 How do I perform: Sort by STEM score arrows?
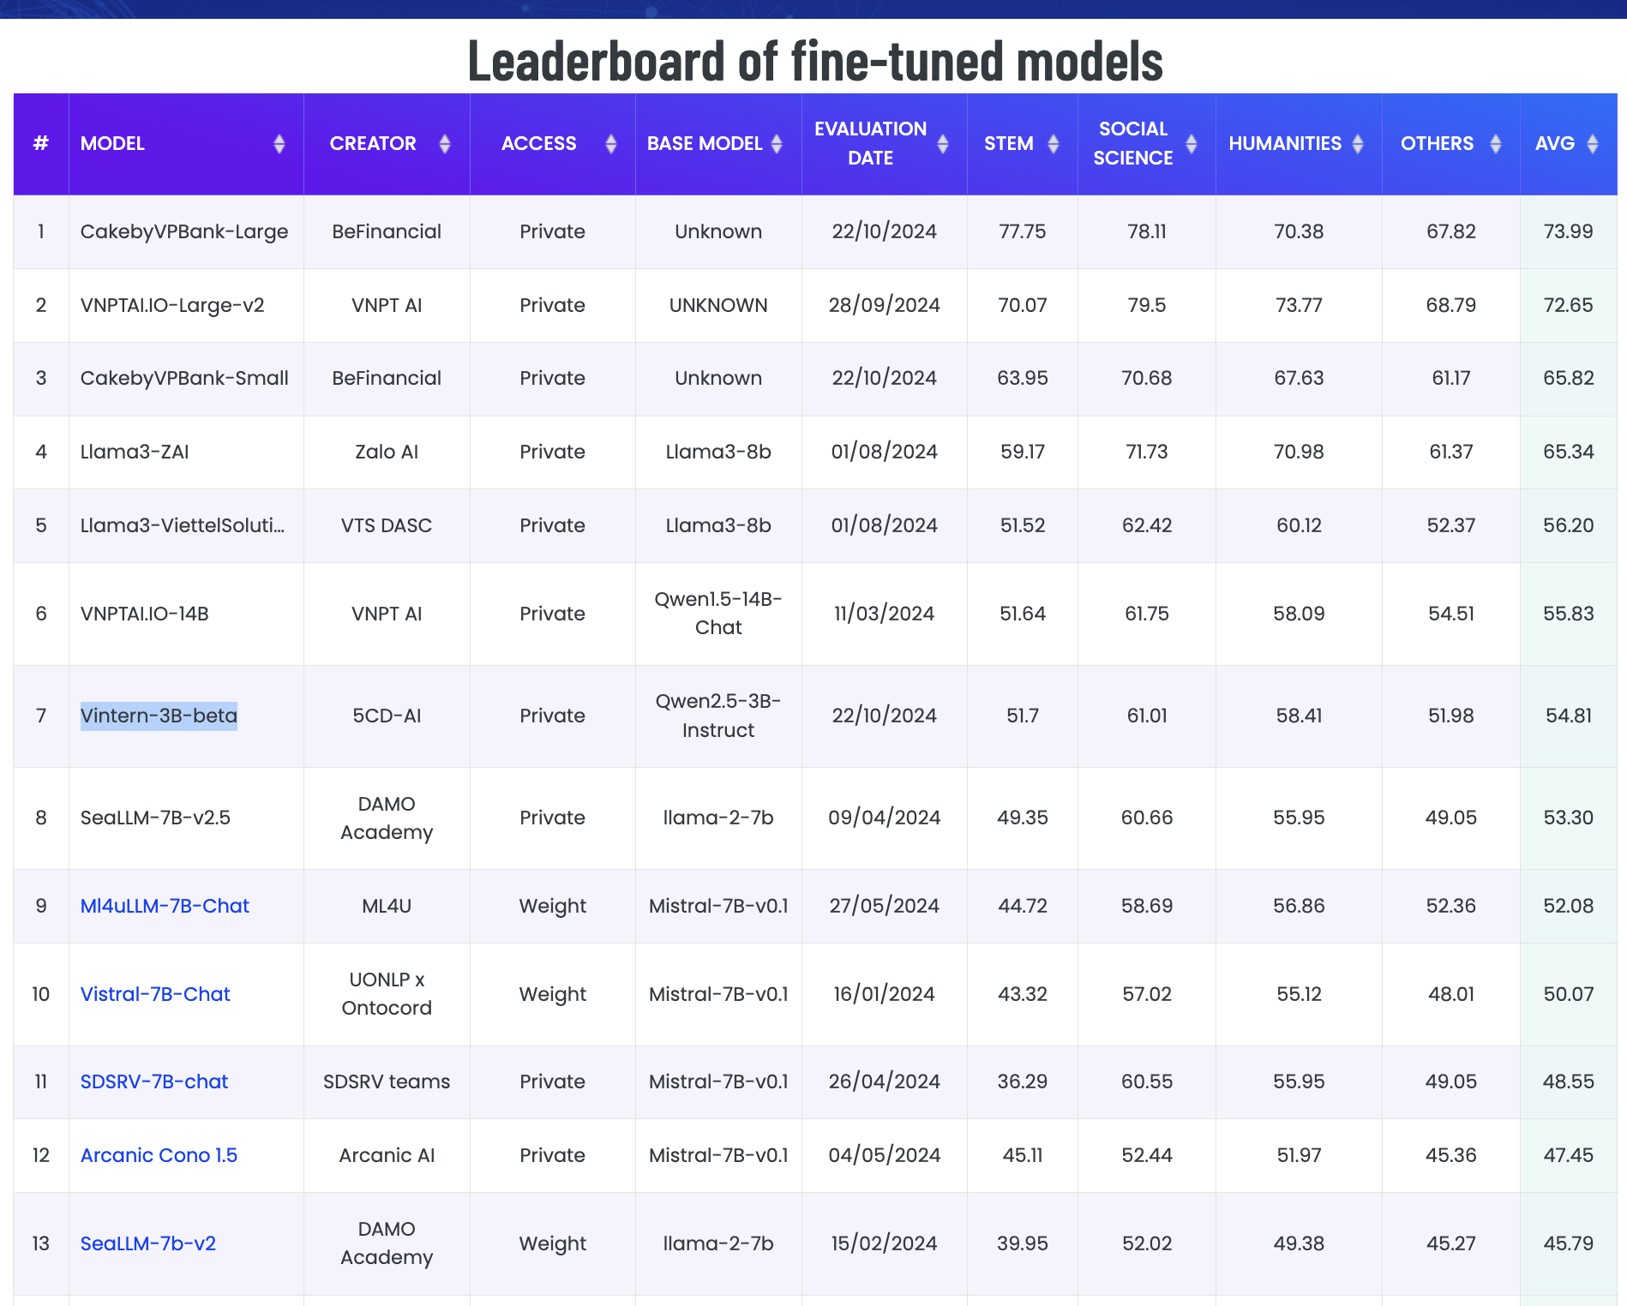[x=1054, y=144]
